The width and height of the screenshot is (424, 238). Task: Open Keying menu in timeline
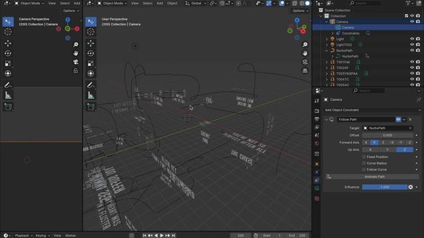click(42, 235)
